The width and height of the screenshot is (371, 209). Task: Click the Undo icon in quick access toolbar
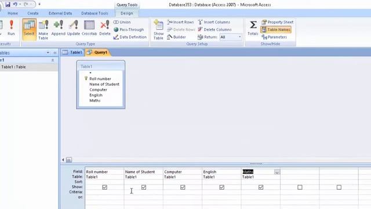point(15,4)
